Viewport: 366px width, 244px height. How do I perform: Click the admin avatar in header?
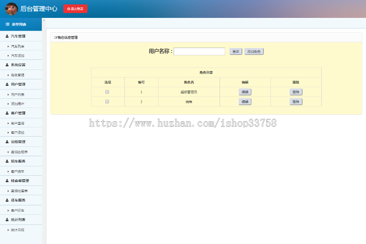pyautogui.click(x=11, y=9)
